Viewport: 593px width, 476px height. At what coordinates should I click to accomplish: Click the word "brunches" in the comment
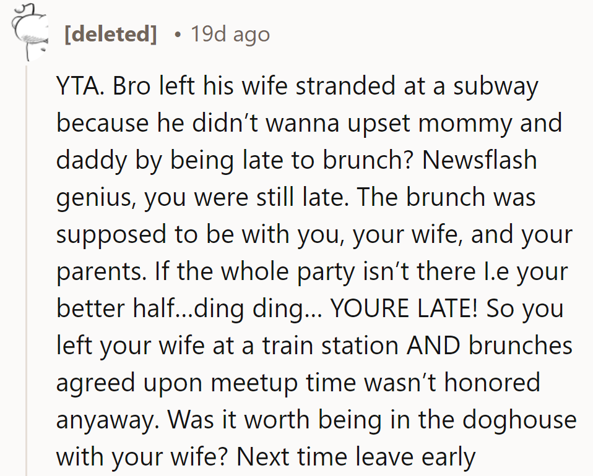click(x=521, y=346)
